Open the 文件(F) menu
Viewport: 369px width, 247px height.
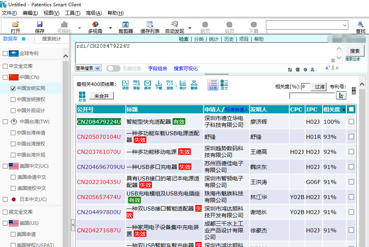click(10, 13)
